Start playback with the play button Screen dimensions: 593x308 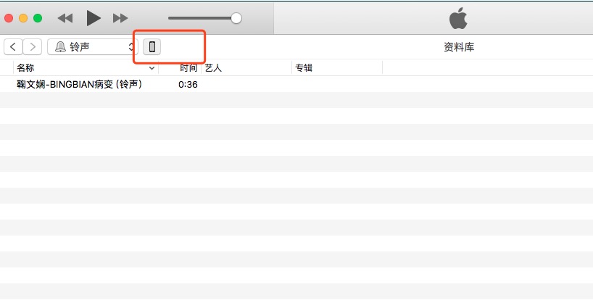(x=94, y=18)
